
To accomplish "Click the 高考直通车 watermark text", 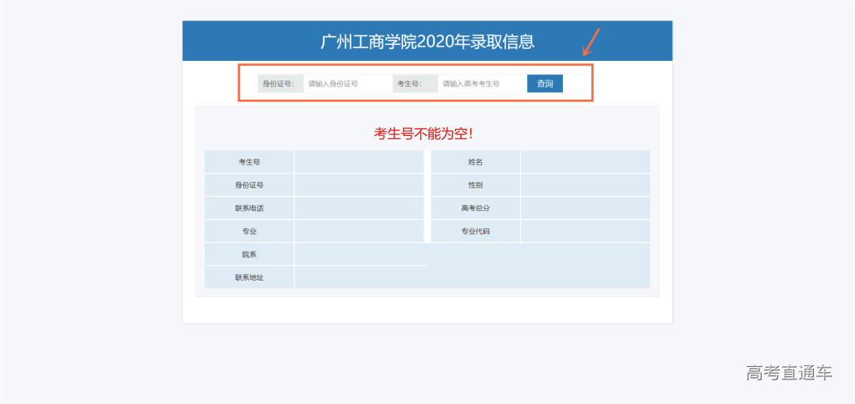I will (788, 373).
